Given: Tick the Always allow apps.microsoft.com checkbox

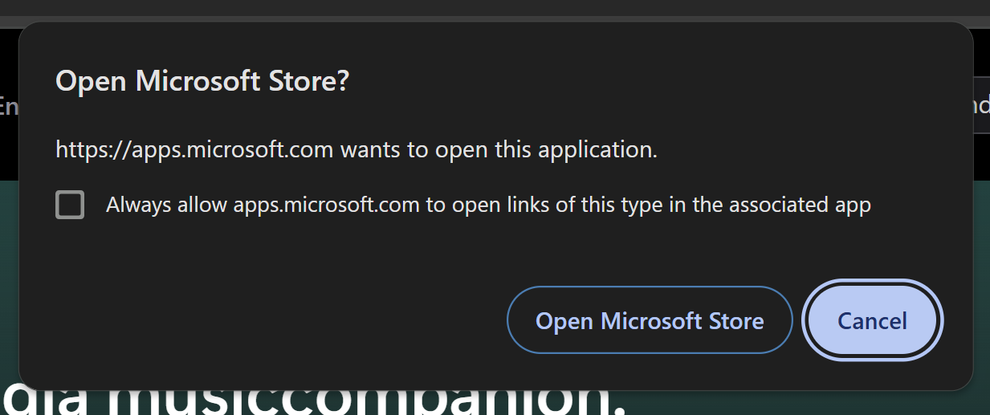Looking at the screenshot, I should pos(70,205).
